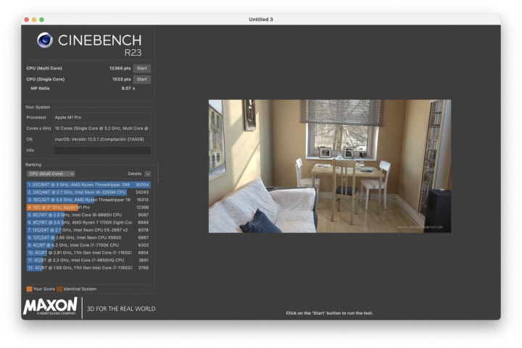
Task: Minimize the window with yellow button
Action: click(34, 20)
